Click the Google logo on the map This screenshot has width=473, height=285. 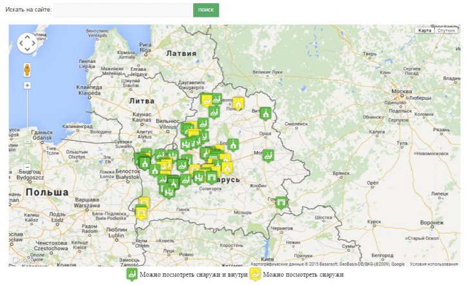pyautogui.click(x=21, y=261)
